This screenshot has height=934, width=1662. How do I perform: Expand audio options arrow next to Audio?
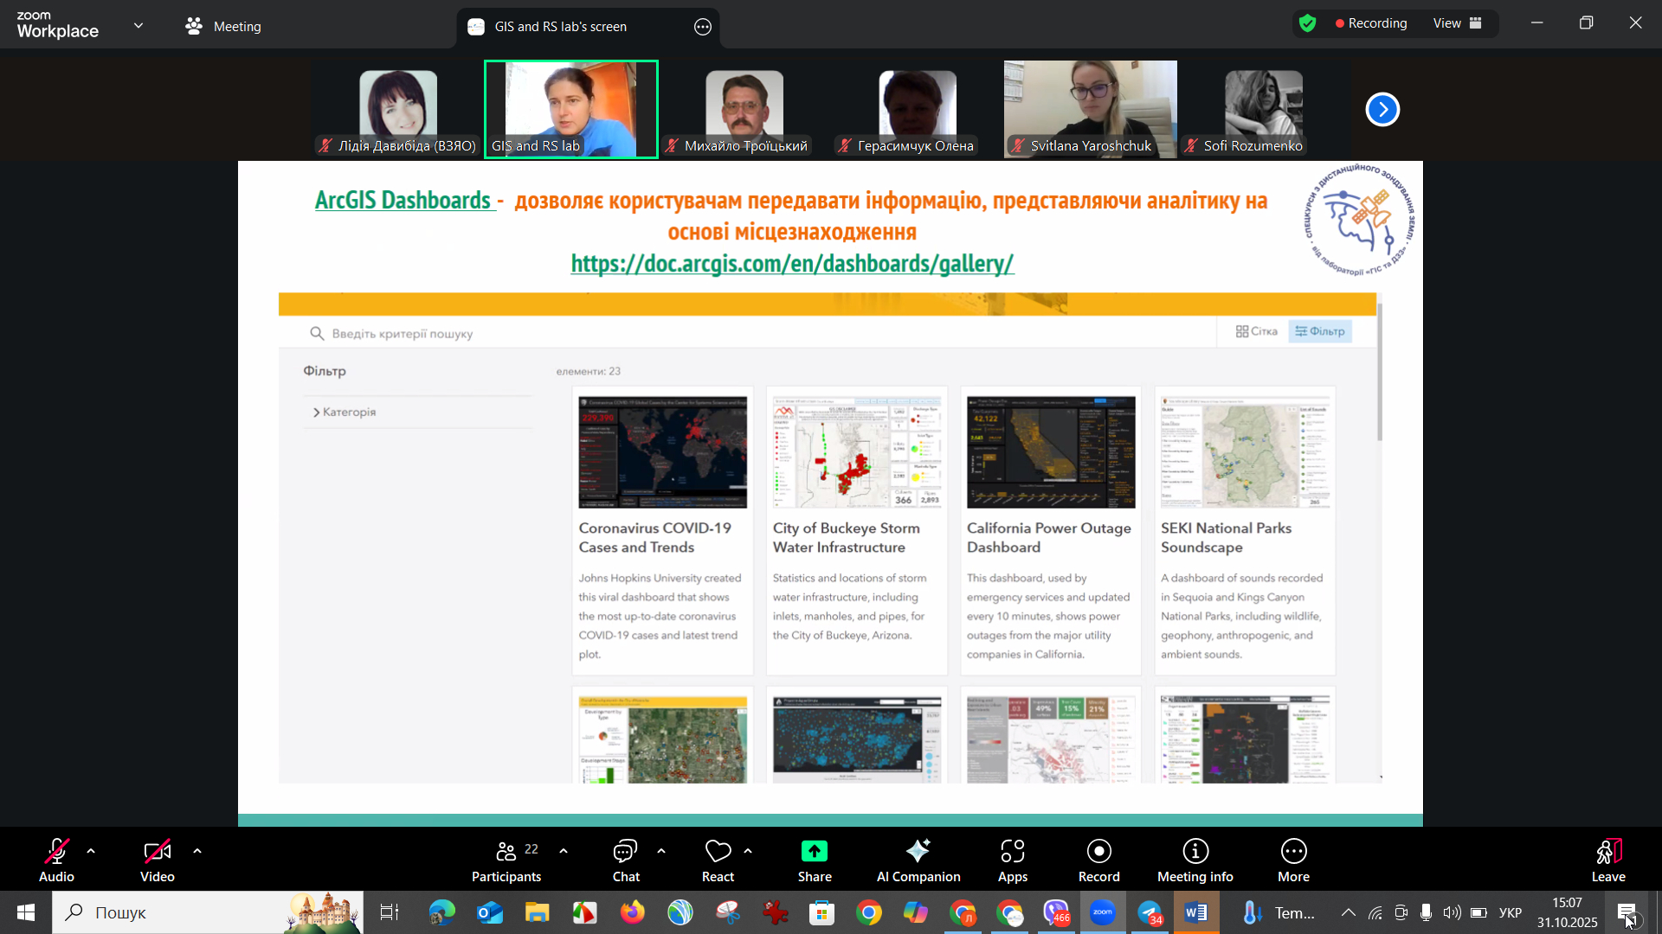(x=91, y=852)
